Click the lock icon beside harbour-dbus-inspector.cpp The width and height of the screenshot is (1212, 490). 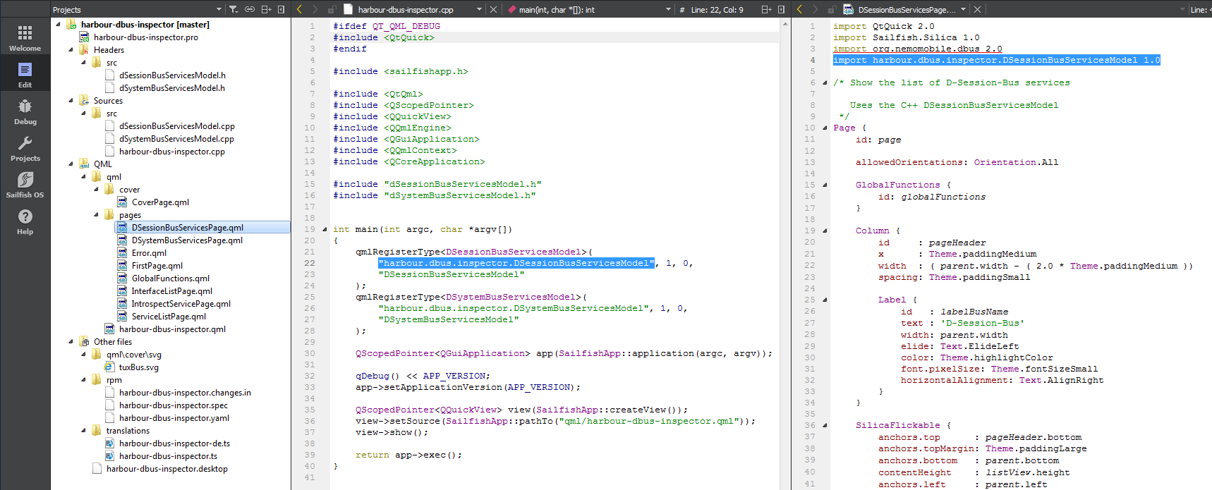[x=331, y=9]
